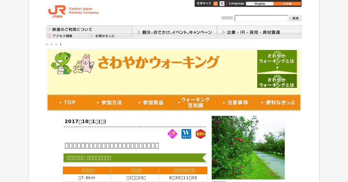Open アクセス検索 submenu link

[x=68, y=36]
